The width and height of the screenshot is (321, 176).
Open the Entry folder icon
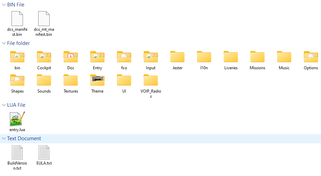(97, 57)
